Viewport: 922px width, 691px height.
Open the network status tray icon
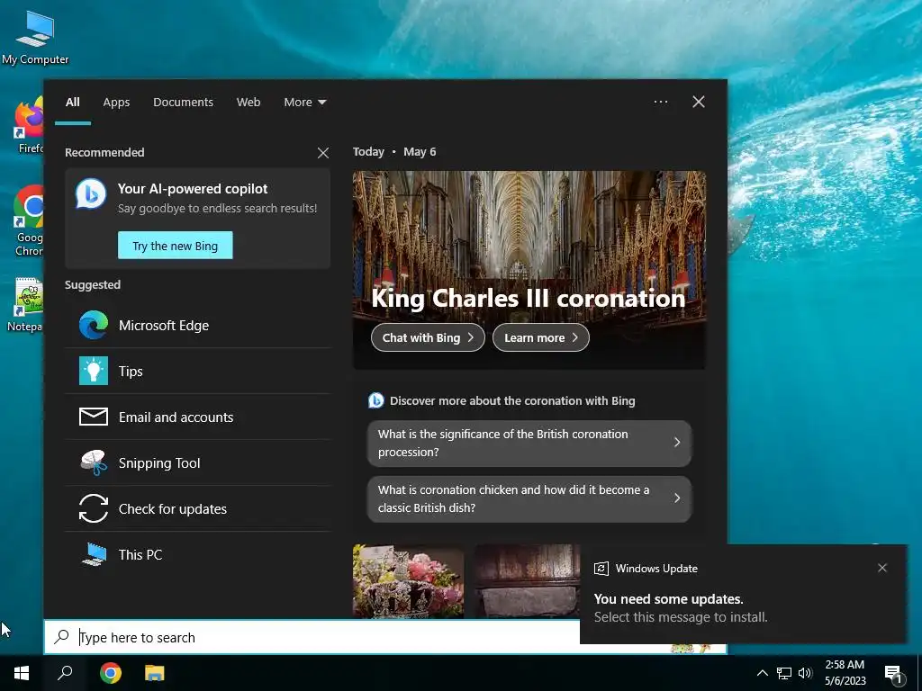(x=784, y=673)
